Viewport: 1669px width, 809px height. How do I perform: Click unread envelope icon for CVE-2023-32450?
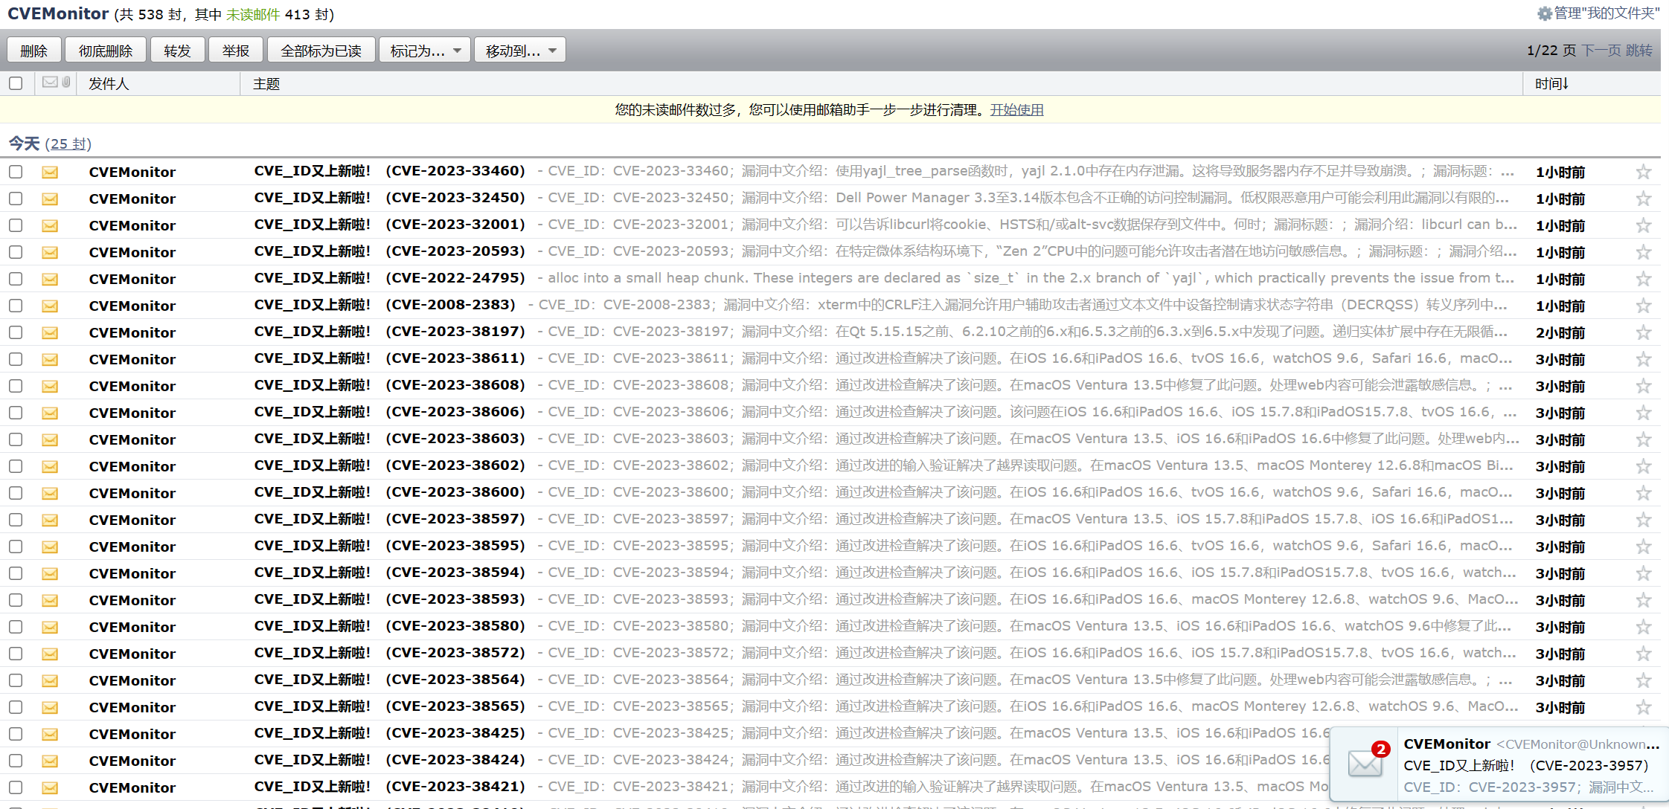coord(50,199)
